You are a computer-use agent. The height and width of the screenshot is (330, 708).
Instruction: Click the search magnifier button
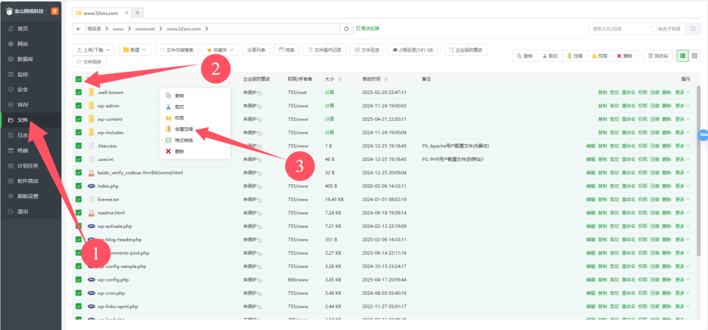[693, 28]
